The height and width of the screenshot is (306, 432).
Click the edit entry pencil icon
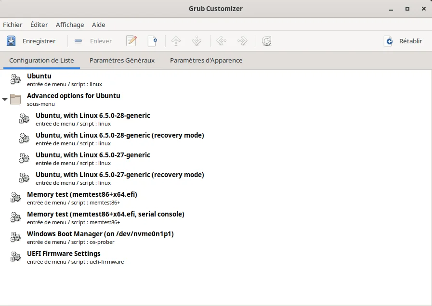[x=131, y=41]
